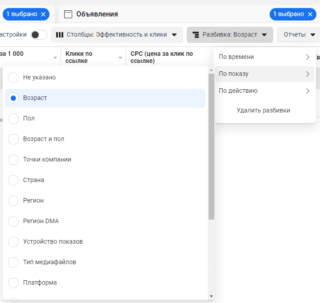Select the Пол radio option
Viewport: 320px width, 303px height.
pos(13,118)
